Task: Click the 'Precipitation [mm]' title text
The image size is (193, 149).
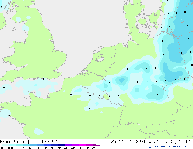Action: (x=20, y=142)
